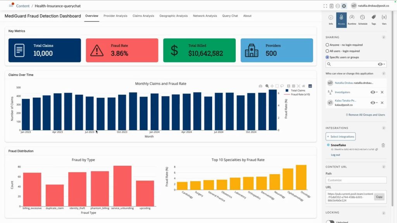The image size is (397, 223).
Task: Delete the Snowflake integration with trash icon
Action: pos(383,145)
